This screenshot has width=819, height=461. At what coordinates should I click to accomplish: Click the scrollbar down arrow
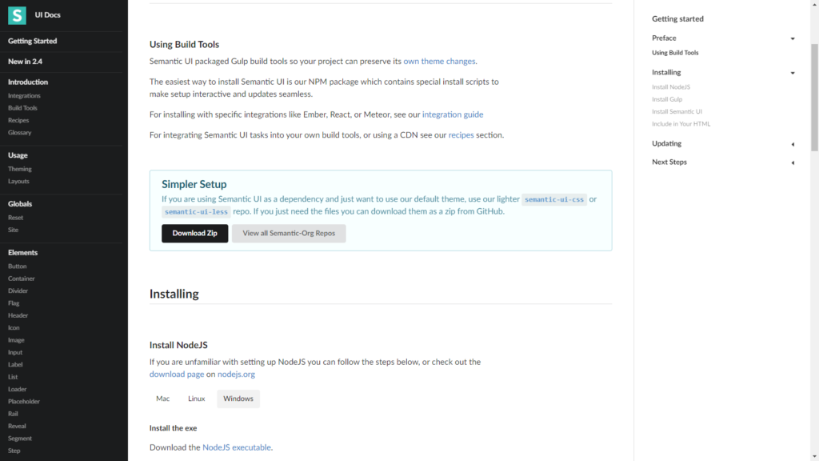[814, 457]
